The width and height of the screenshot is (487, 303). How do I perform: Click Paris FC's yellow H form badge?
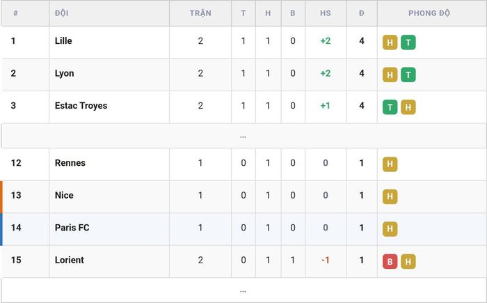coord(390,229)
